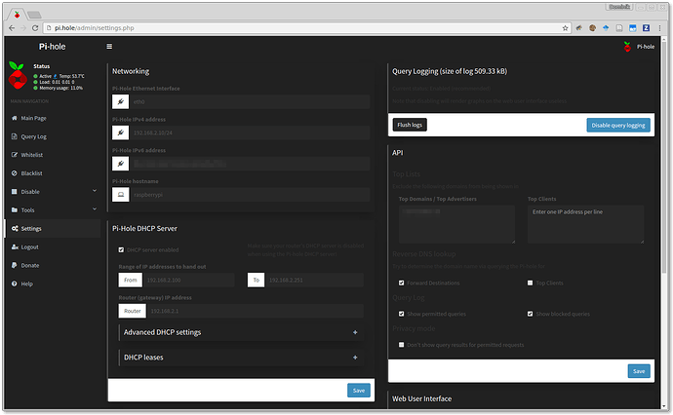Viewport: 673px width, 415px height.
Task: Toggle DHCP server enabled checkbox
Action: click(121, 249)
